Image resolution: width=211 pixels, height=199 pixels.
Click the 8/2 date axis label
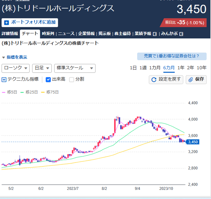click(104, 188)
